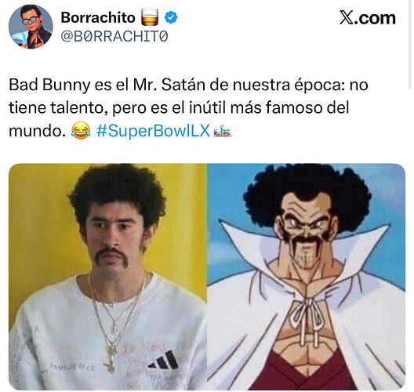Click the adidas logo on the white sweatshirt
This screenshot has height=392, width=414.
tap(164, 360)
